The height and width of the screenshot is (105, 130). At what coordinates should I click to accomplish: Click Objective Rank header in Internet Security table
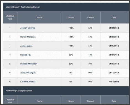point(10,17)
